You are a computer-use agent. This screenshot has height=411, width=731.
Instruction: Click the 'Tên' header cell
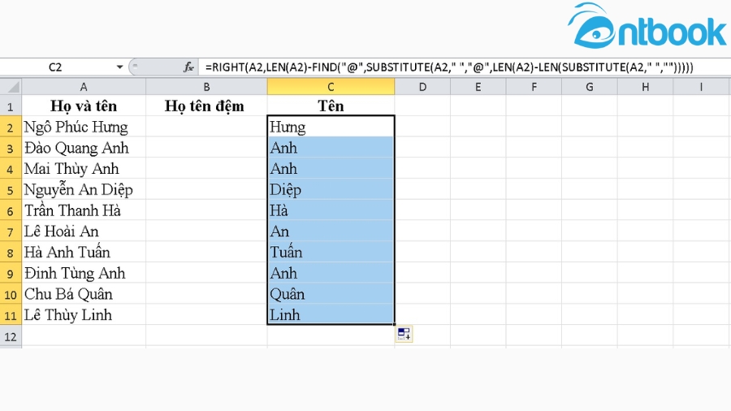click(331, 106)
